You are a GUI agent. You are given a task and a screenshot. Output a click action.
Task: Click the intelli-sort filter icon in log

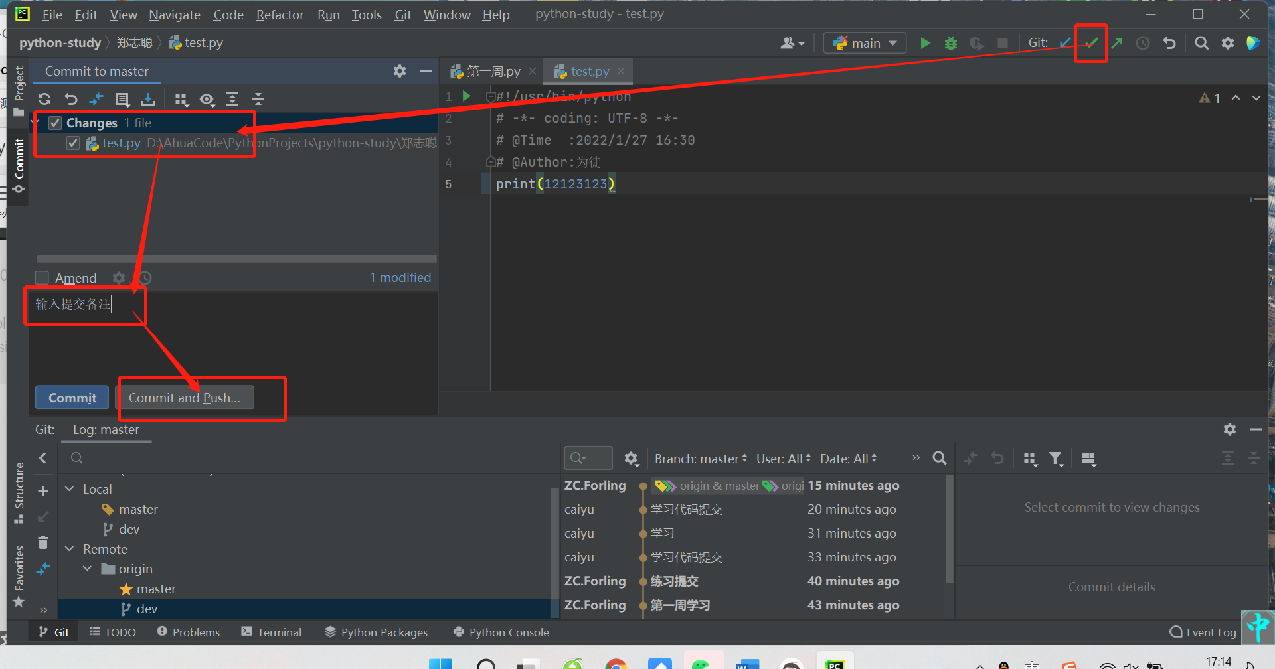[x=1056, y=459]
